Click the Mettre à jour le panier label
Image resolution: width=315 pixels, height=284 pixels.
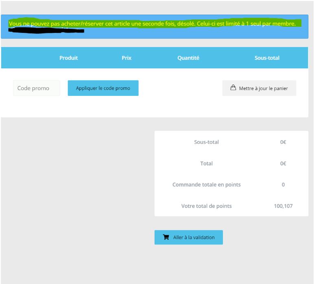pyautogui.click(x=263, y=88)
